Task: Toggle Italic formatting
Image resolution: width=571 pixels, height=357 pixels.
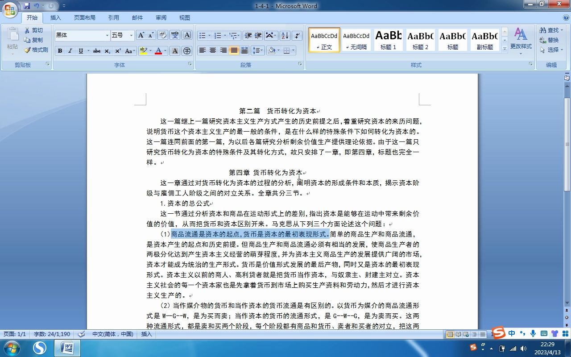Action: [x=70, y=51]
